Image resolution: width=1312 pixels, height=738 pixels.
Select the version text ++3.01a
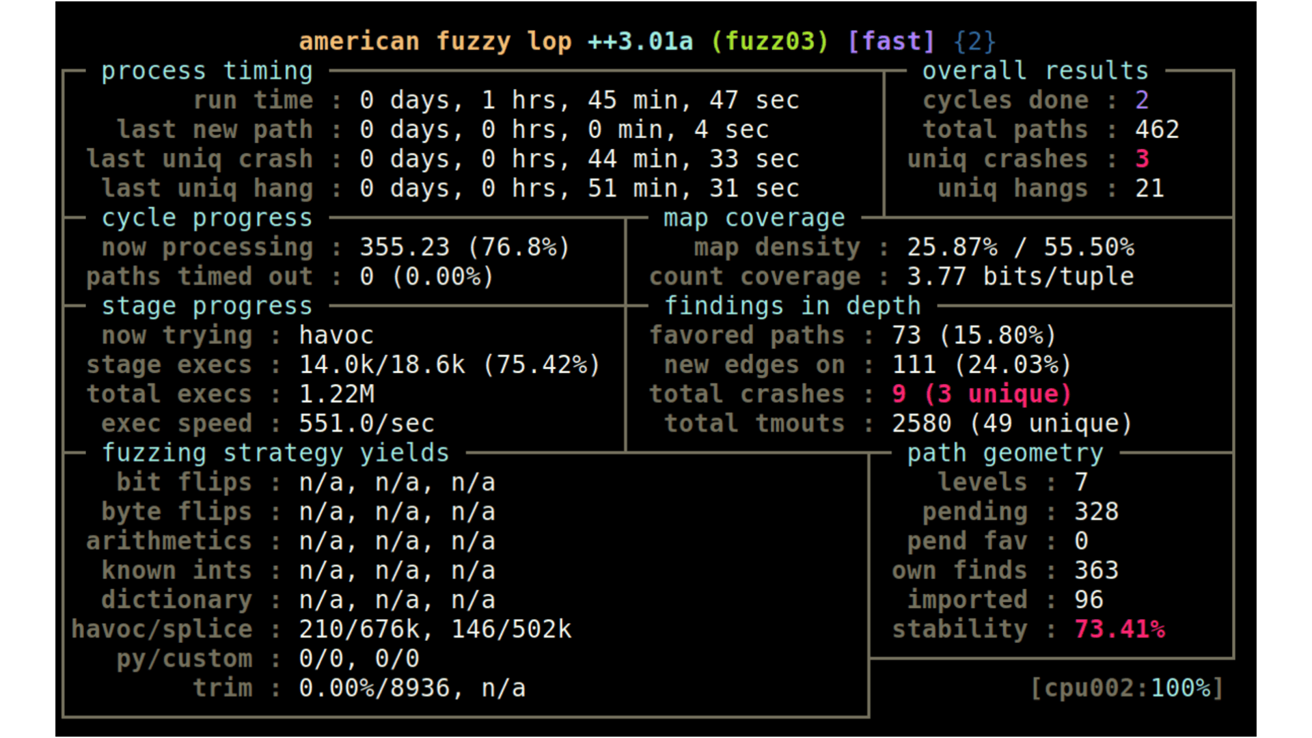pos(640,42)
